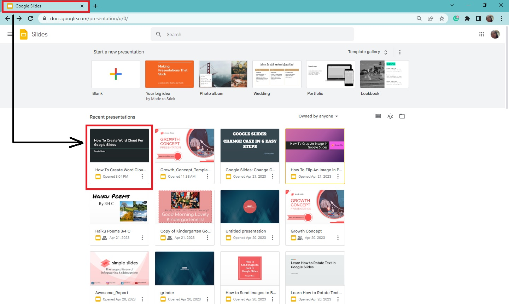
Task: Open menu for Copy of Kindergarten file
Action: coord(207,238)
